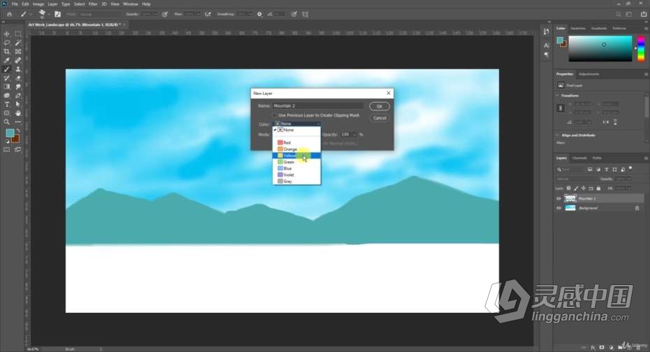Choose Violet in the color list
Image resolution: width=650 pixels, height=352 pixels.
pyautogui.click(x=296, y=175)
